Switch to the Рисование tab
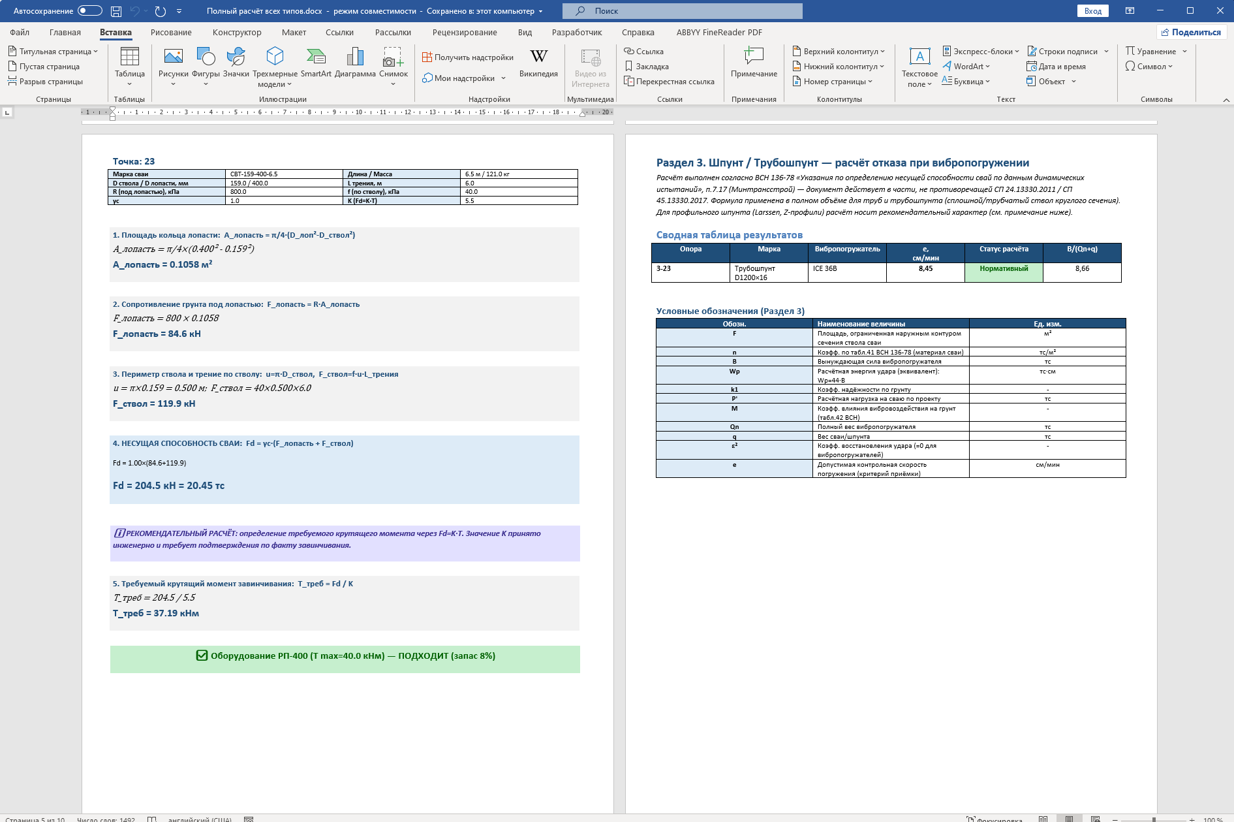The width and height of the screenshot is (1234, 822). click(171, 32)
